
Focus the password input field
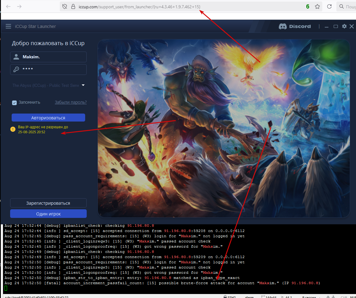click(x=48, y=69)
